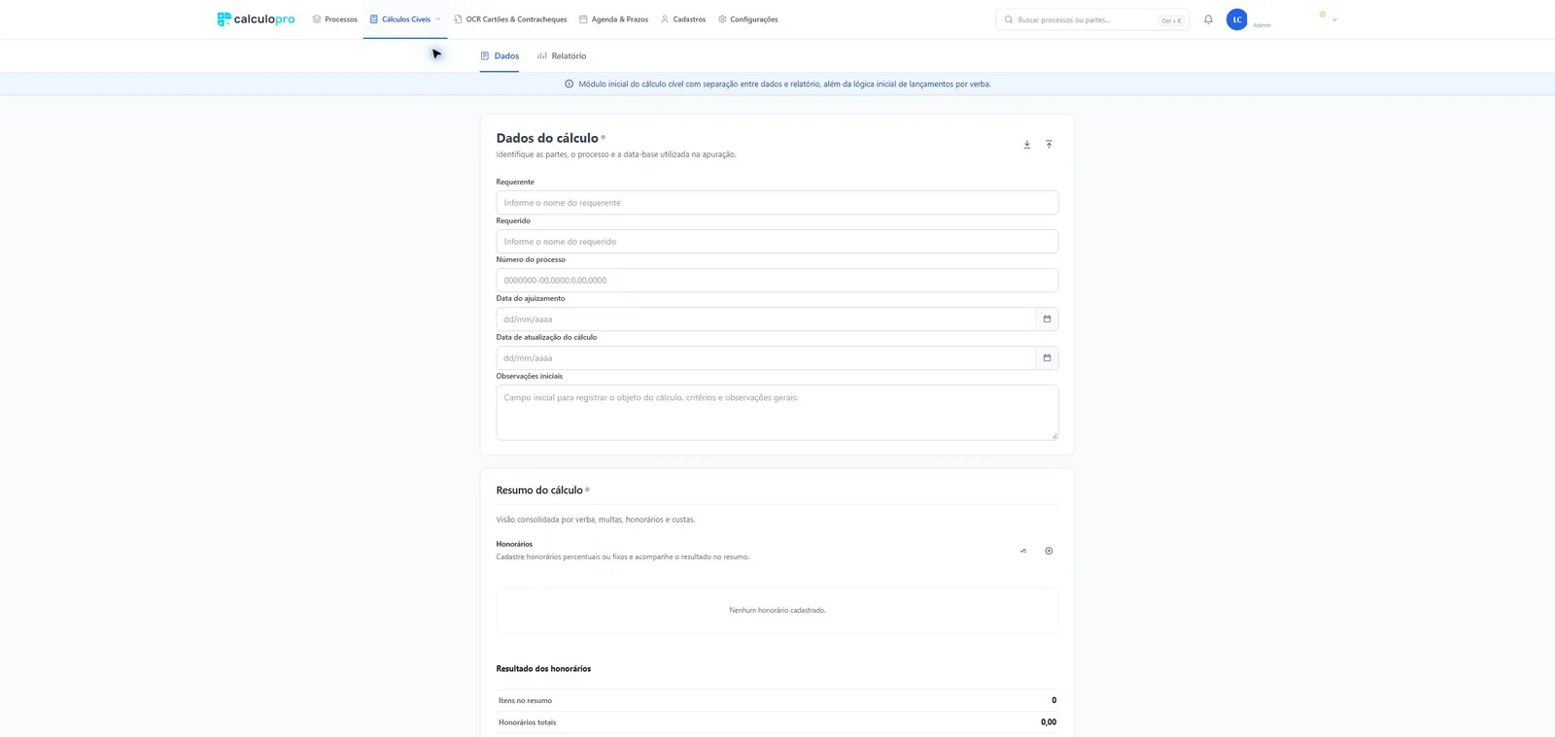
Task: Add a new honorário with the plus-circle icon
Action: pos(1049,551)
